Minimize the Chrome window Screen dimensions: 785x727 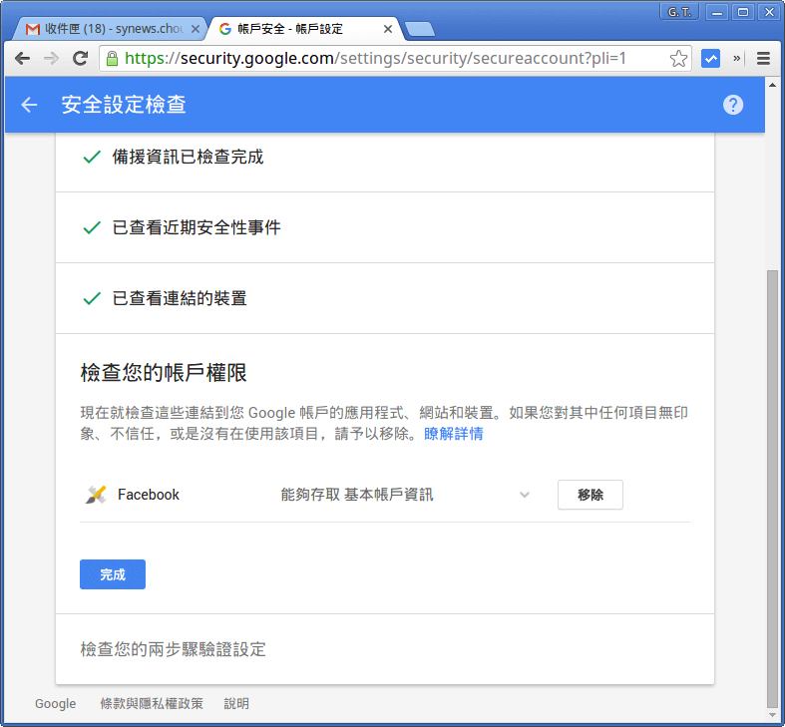coord(717,12)
